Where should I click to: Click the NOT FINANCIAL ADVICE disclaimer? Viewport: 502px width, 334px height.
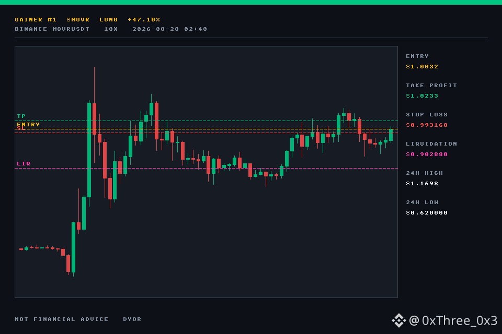pyautogui.click(x=62, y=319)
